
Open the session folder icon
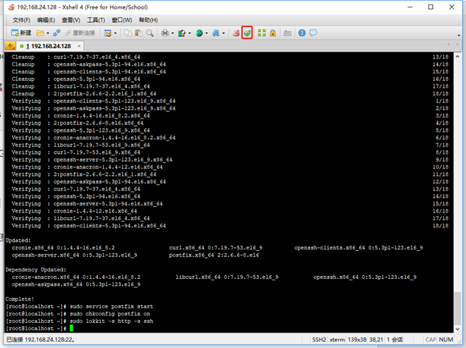coord(40,33)
